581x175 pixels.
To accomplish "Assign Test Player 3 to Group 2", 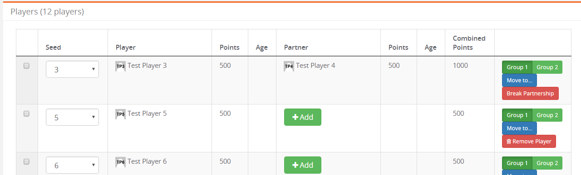I will 547,67.
